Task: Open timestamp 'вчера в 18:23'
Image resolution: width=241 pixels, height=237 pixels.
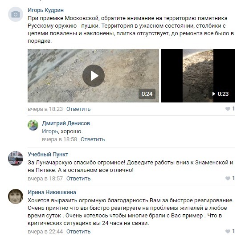Action: 45,109
